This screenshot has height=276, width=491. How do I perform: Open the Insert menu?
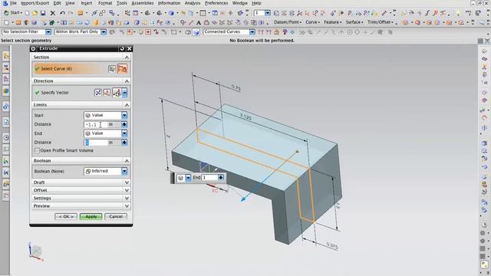pos(87,3)
